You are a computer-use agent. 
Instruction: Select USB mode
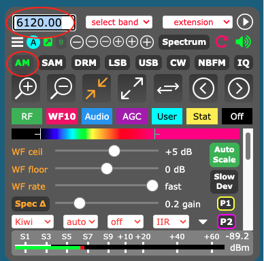(x=148, y=63)
